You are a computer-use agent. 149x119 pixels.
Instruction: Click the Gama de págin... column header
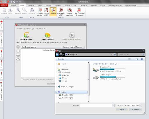coord(69,47)
